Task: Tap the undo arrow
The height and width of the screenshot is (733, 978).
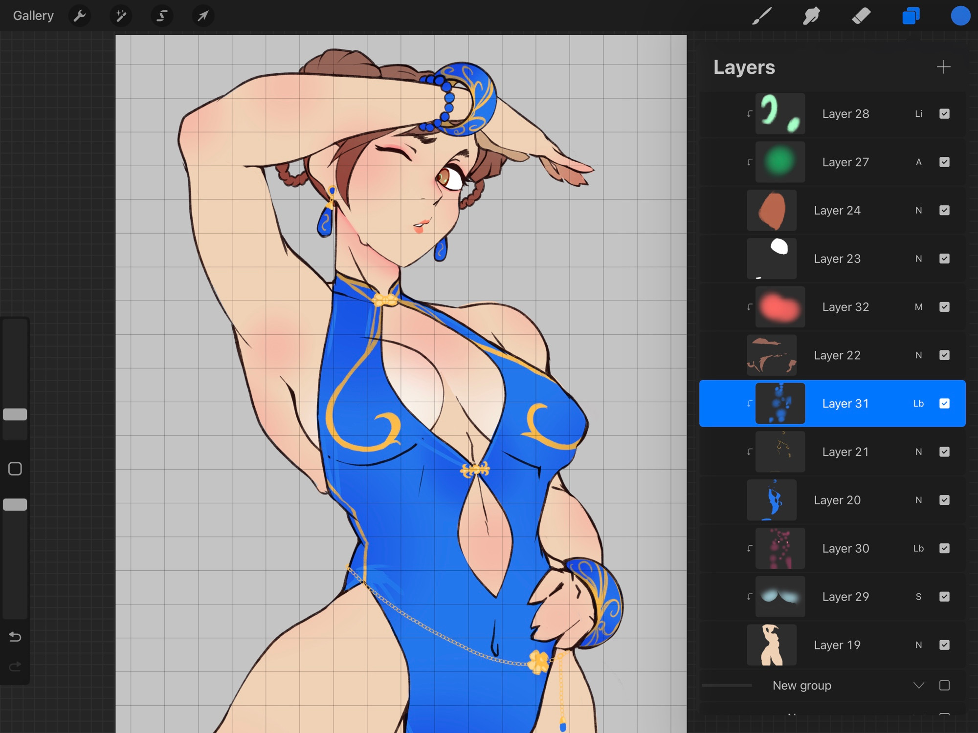Action: coord(15,637)
